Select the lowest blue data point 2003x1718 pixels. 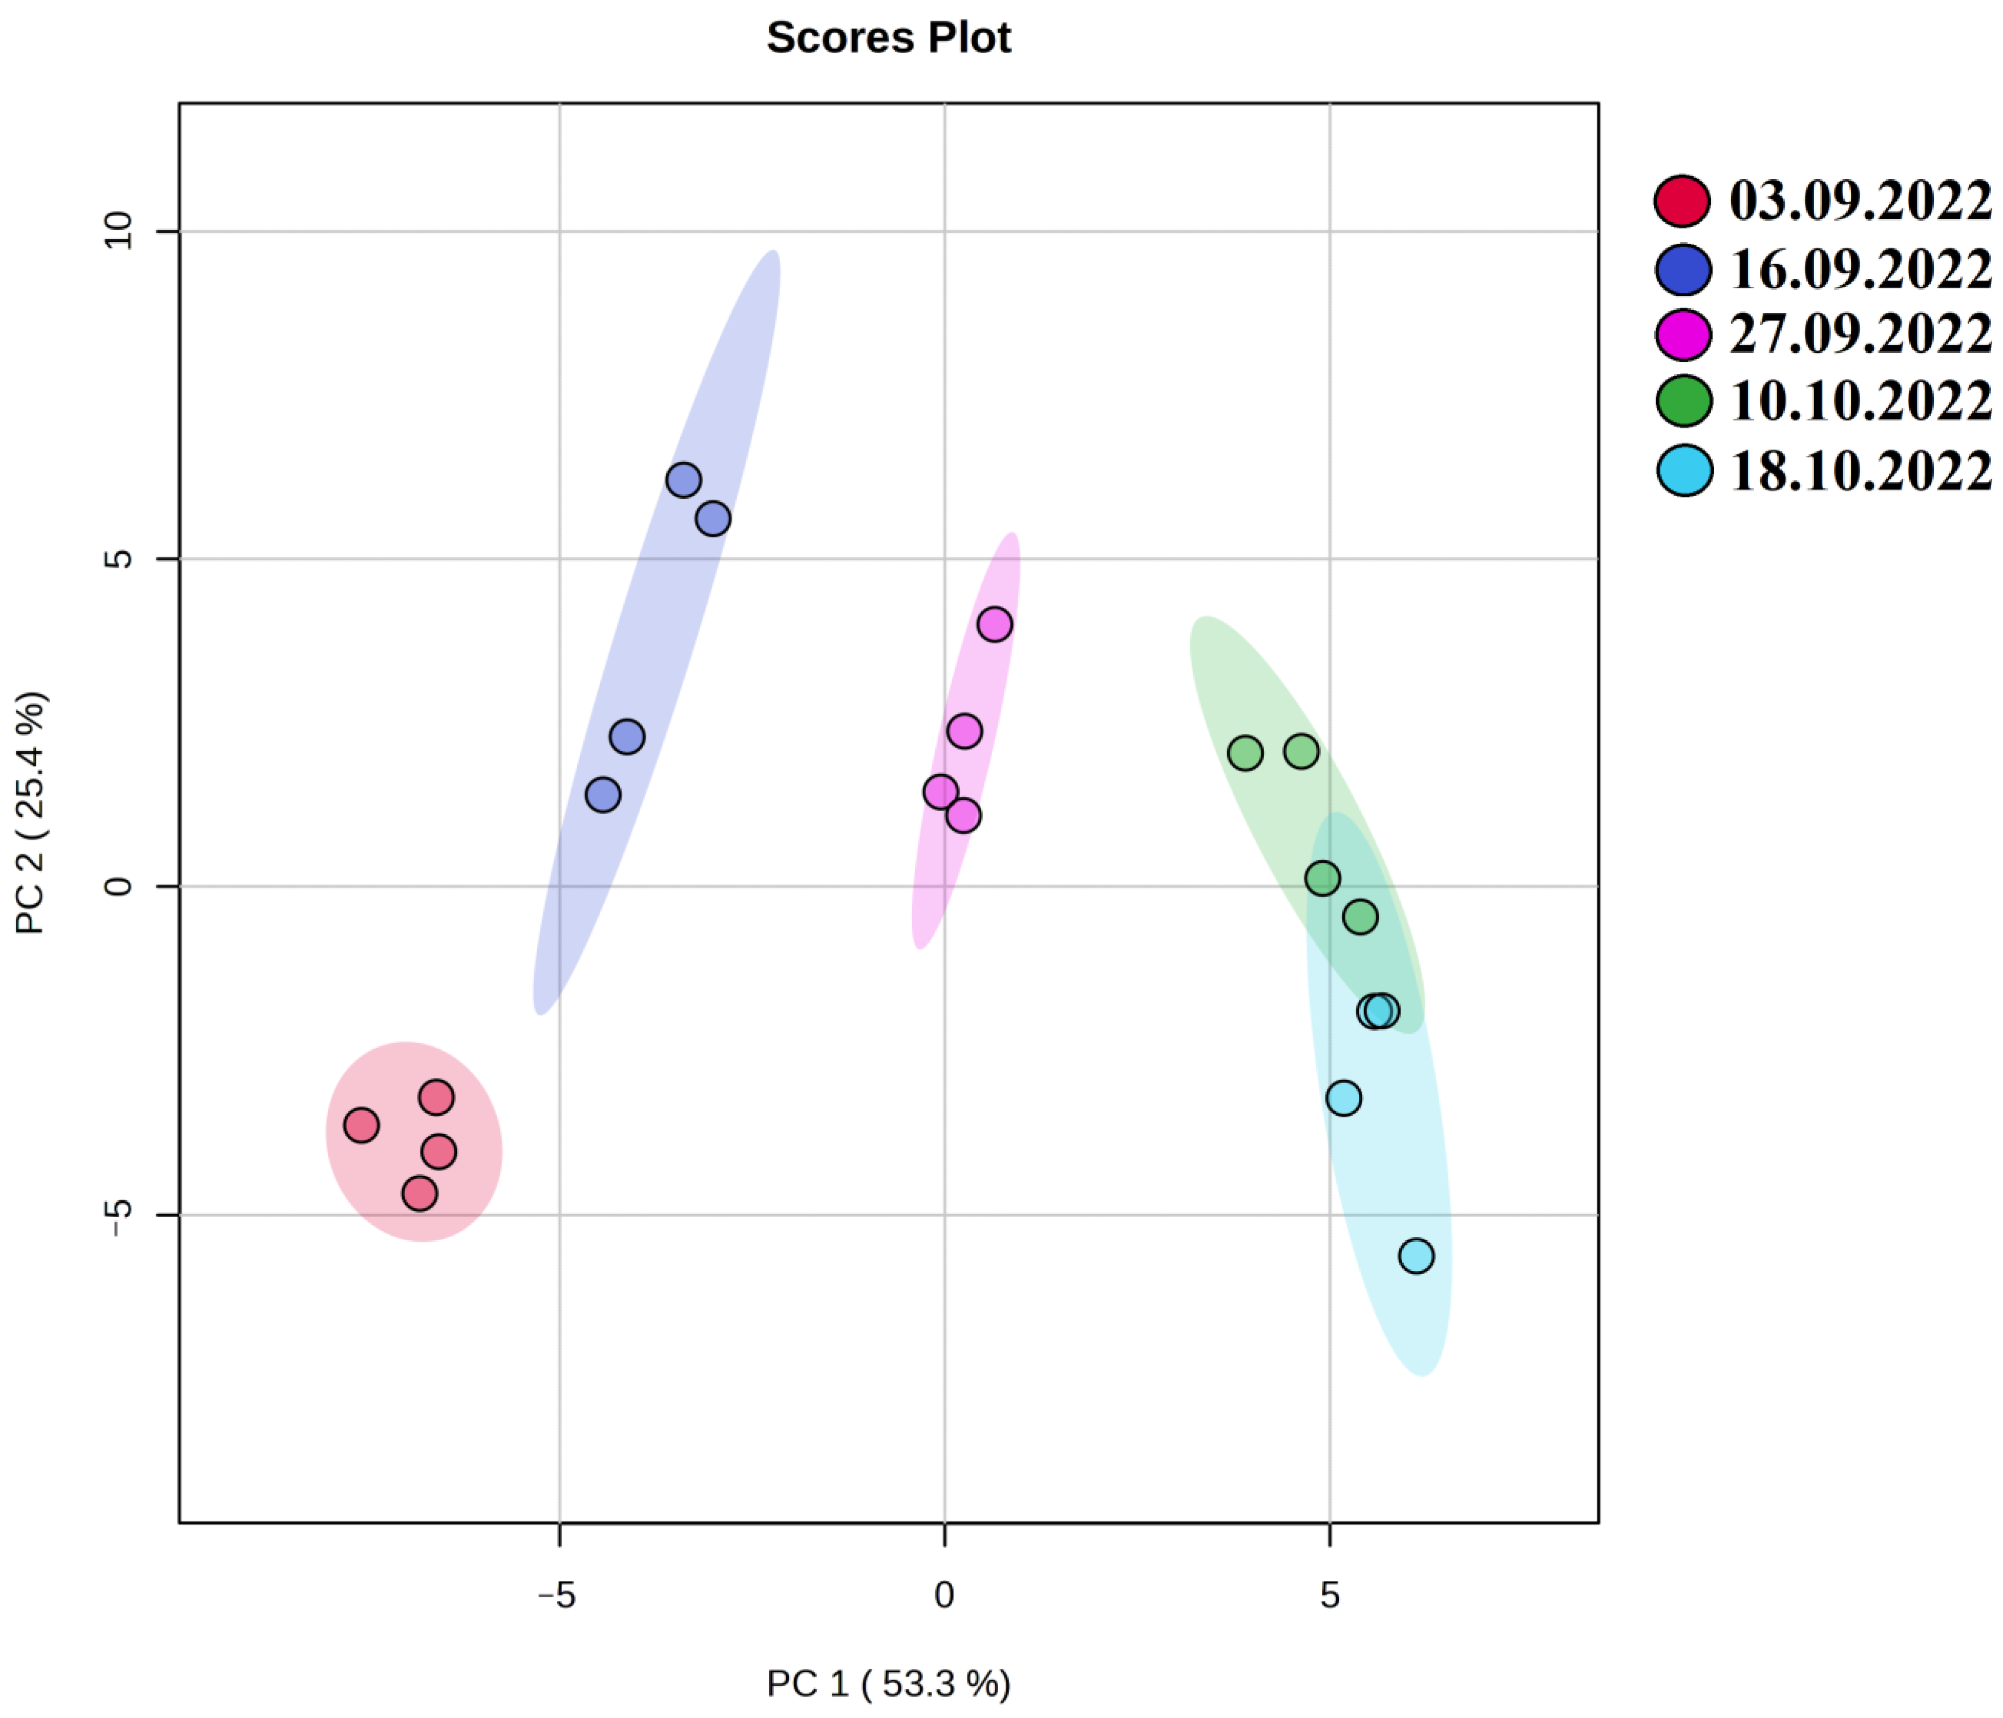coord(603,796)
